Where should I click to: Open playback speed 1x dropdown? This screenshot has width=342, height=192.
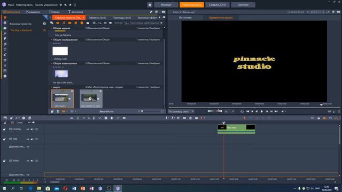pos(229,111)
